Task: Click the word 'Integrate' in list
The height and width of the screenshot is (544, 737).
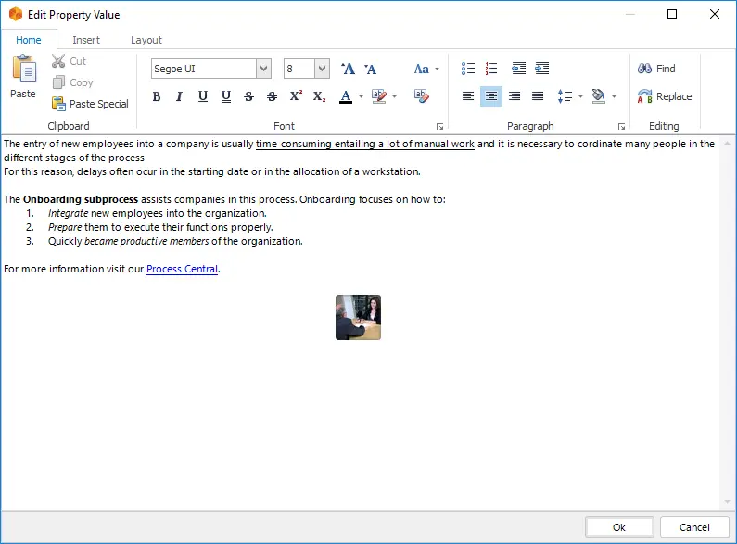Action: (x=69, y=213)
